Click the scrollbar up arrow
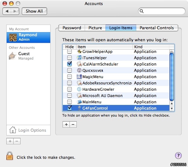 pos(172,104)
